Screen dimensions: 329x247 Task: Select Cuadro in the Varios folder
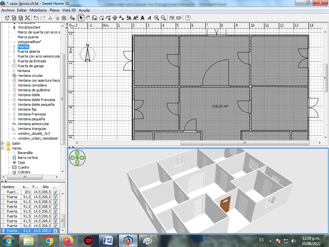click(x=23, y=167)
